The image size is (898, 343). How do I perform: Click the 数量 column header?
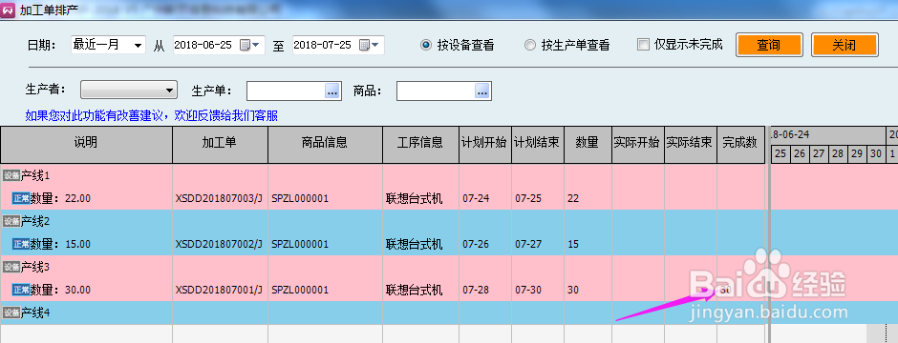point(588,145)
